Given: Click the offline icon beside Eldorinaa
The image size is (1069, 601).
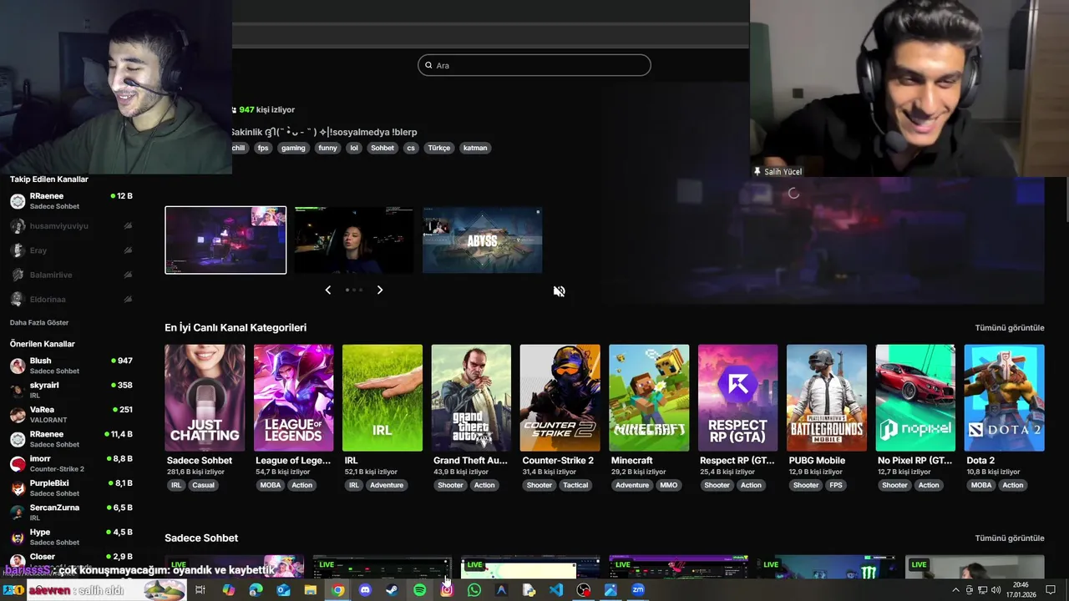Looking at the screenshot, I should click(x=128, y=299).
